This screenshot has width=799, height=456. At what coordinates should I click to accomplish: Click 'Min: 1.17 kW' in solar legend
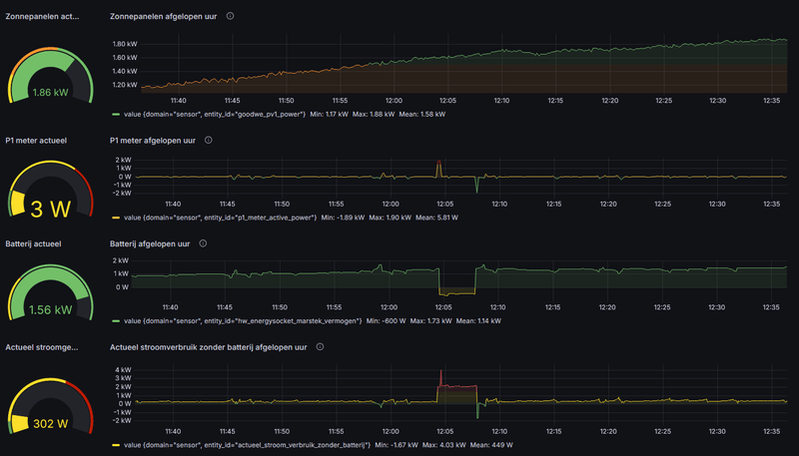pyautogui.click(x=330, y=114)
